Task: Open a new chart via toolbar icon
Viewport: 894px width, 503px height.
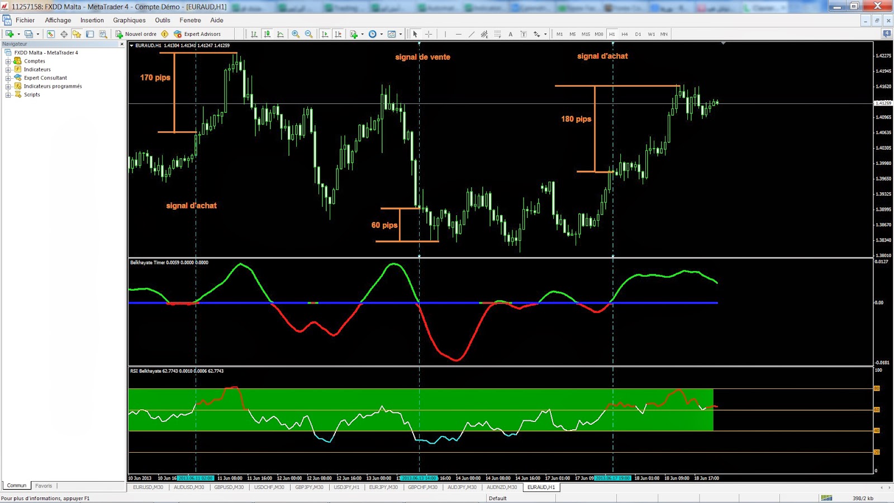Action: tap(9, 34)
